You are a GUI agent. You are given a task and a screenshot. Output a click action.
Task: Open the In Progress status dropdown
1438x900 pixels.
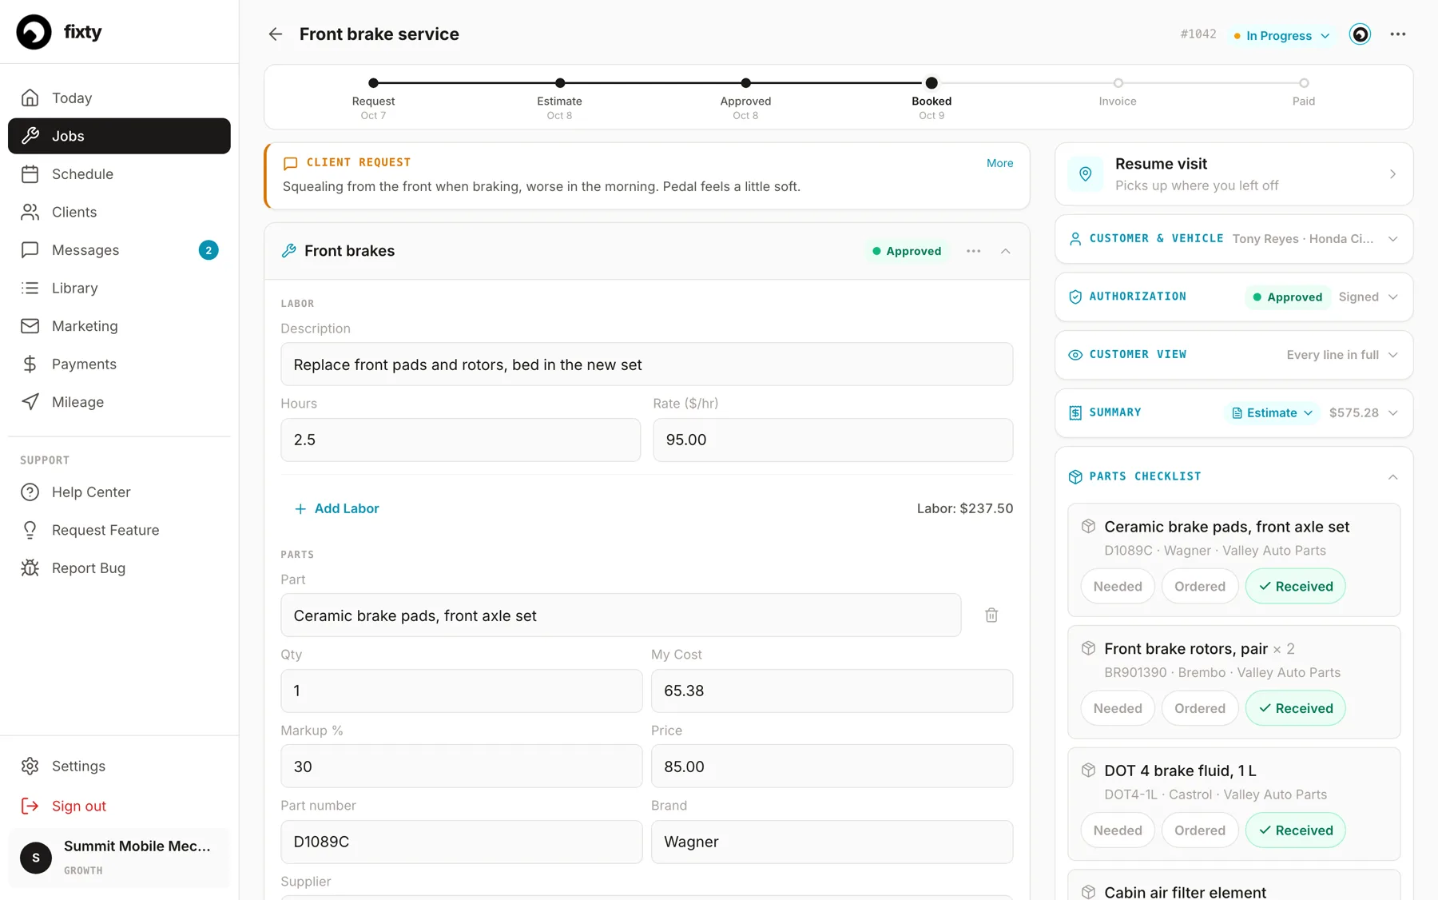pyautogui.click(x=1281, y=35)
